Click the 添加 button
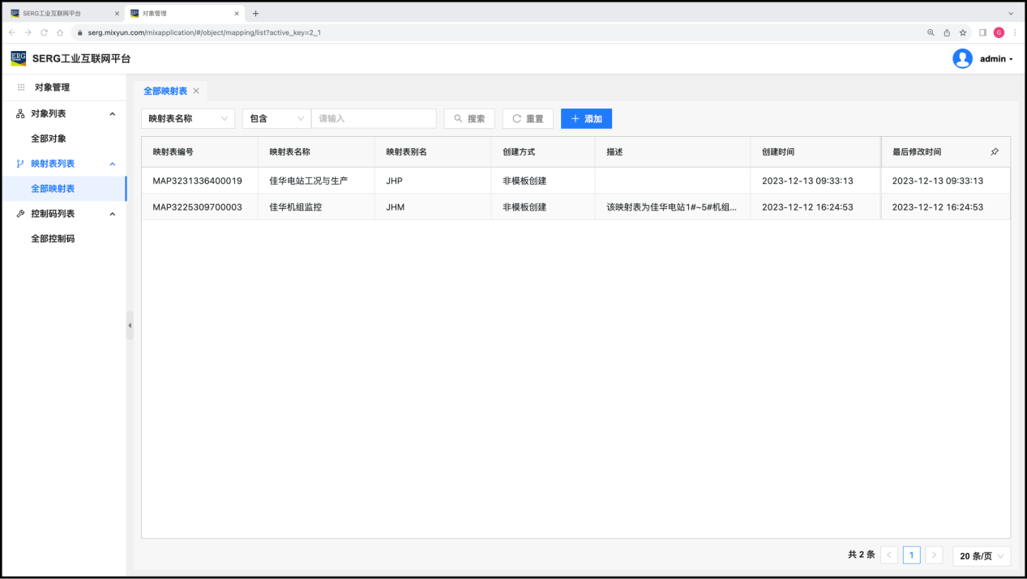1027x579 pixels. tap(586, 118)
